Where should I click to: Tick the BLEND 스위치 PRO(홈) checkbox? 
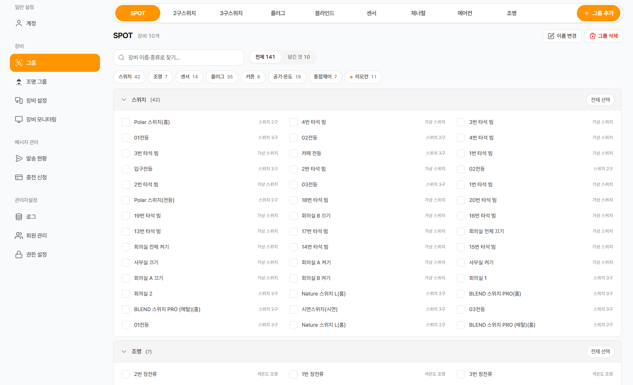click(x=461, y=294)
